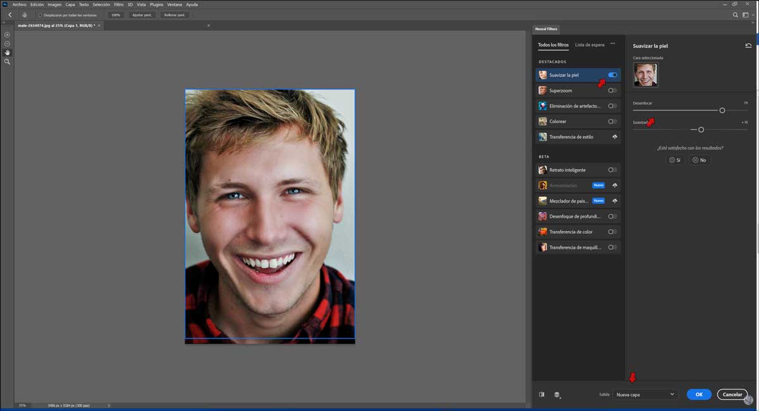
Task: Open the Salida Nueva capa dropdown
Action: [x=645, y=395]
